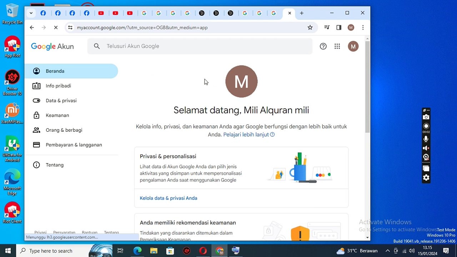Screen dimensions: 457x257
Task: Toggle the microphone in the recorder toolbar
Action: click(426, 139)
